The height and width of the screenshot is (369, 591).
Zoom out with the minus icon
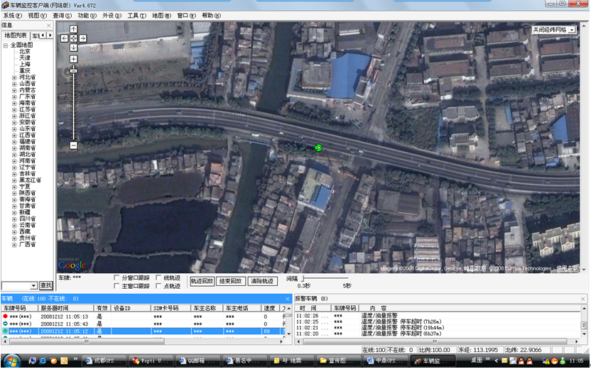coord(73,145)
